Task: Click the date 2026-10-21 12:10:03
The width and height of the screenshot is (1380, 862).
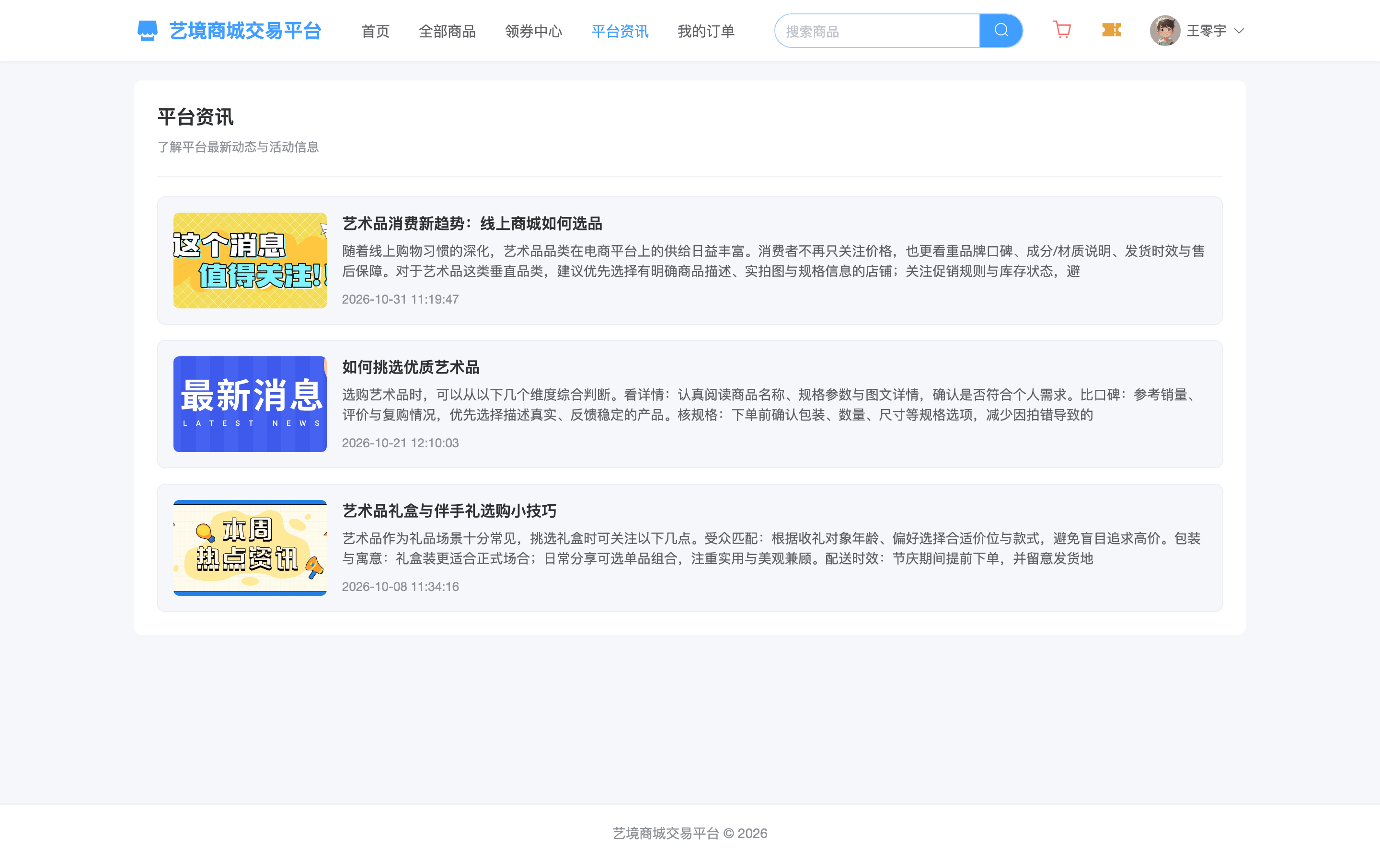Action: coord(400,443)
